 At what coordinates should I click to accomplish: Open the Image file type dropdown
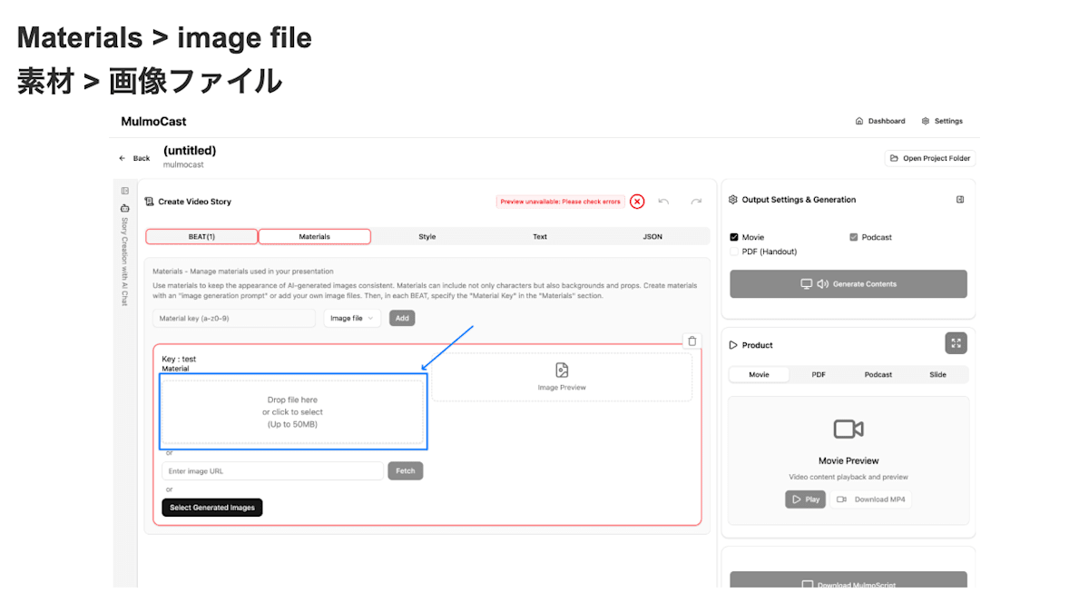(352, 318)
